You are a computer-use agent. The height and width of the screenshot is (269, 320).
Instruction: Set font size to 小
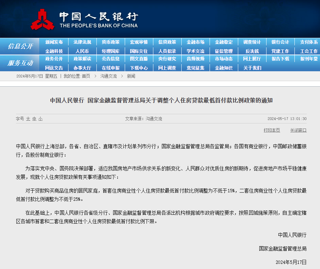click(41, 119)
